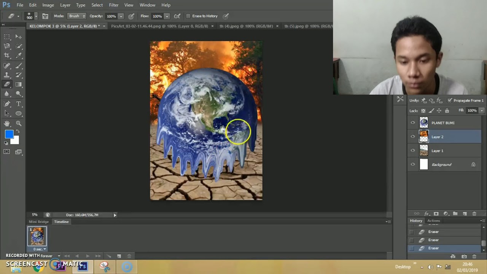Click the blue foreground color swatch
The image size is (487, 274).
(9, 134)
